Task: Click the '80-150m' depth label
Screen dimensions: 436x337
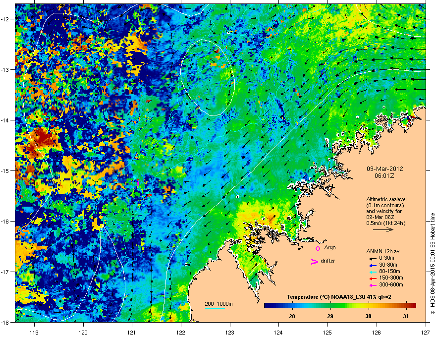Action: pos(389,271)
